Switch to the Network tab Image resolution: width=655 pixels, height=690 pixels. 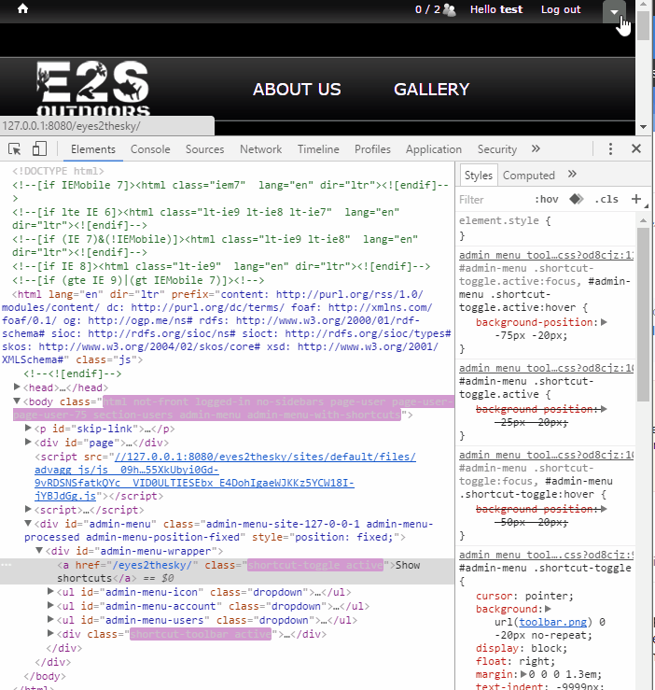pyautogui.click(x=261, y=149)
